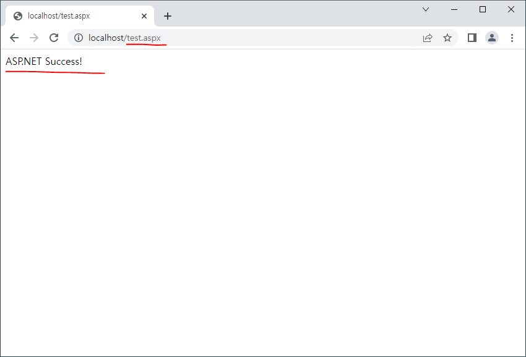Image resolution: width=526 pixels, height=357 pixels.
Task: Close the localhost/test.aspx tab
Action: [x=144, y=16]
